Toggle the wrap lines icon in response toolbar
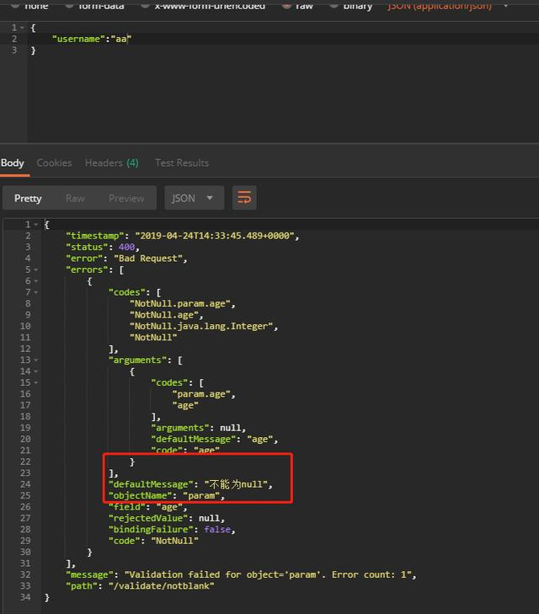Viewport: 539px width, 614px height. click(244, 198)
